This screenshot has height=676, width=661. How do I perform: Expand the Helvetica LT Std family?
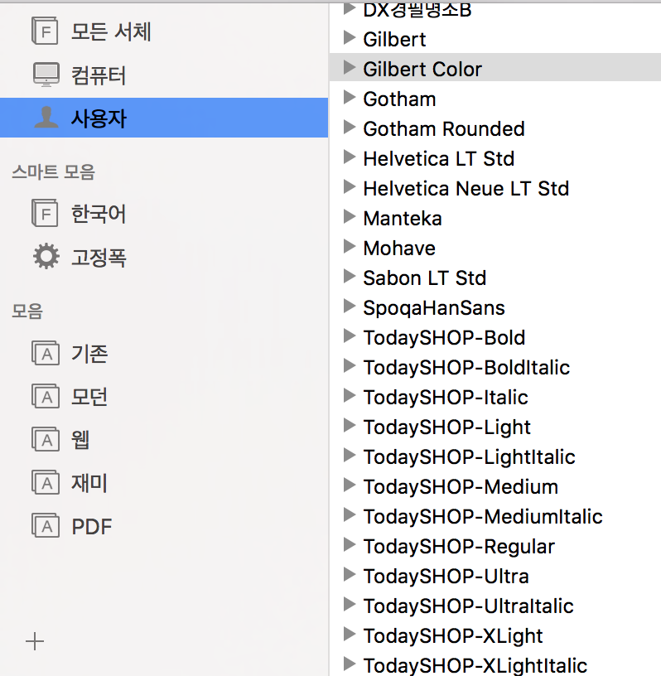point(350,157)
